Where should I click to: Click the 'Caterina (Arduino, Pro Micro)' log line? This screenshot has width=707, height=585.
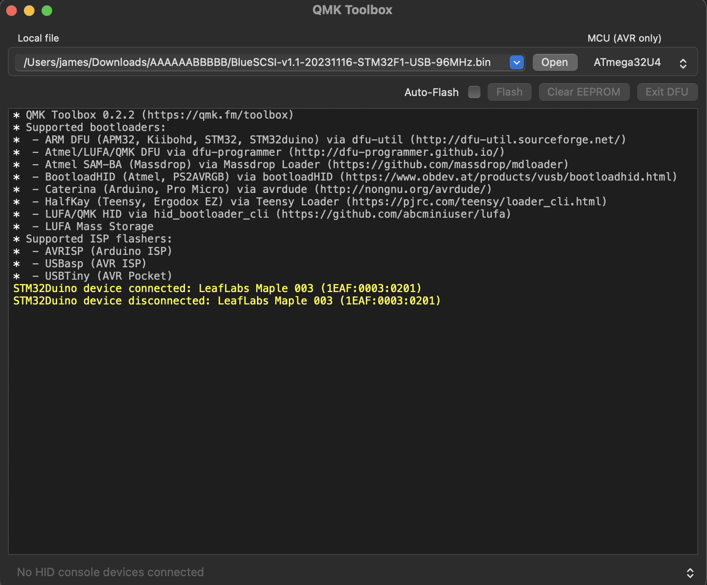click(x=253, y=189)
